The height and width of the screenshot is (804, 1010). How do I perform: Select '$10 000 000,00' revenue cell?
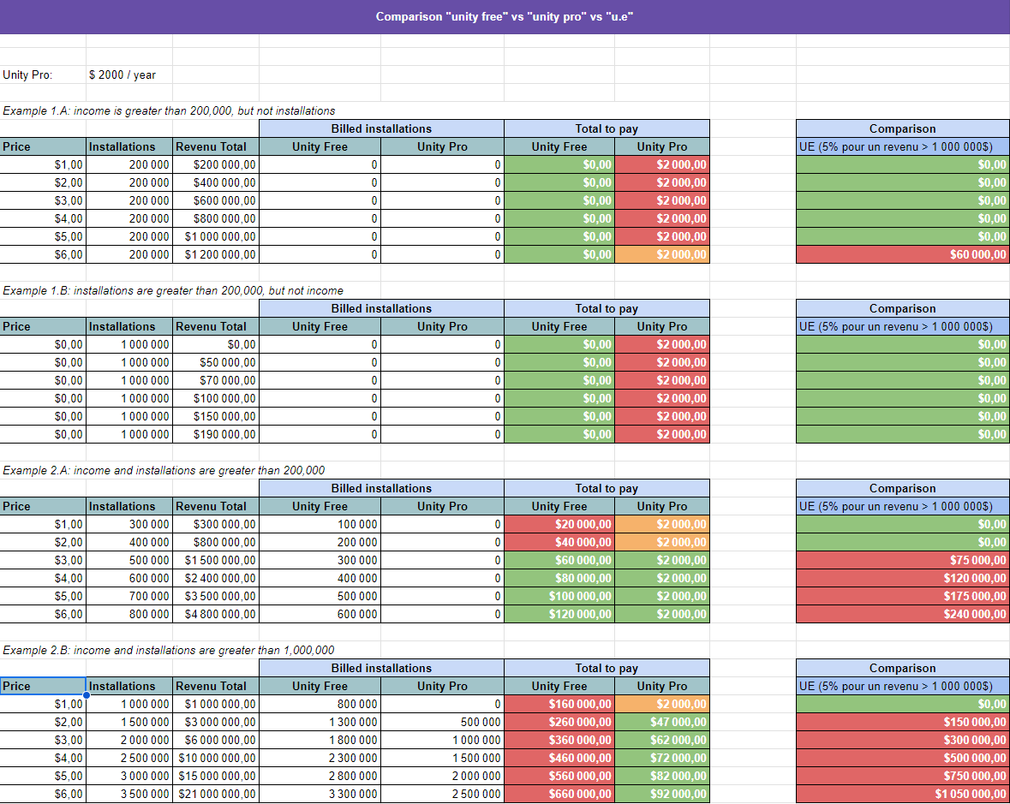click(216, 759)
